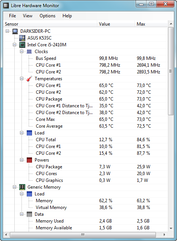Screen dimensions: 177x241
Task: Open the Options menu
Action: pos(47,16)
